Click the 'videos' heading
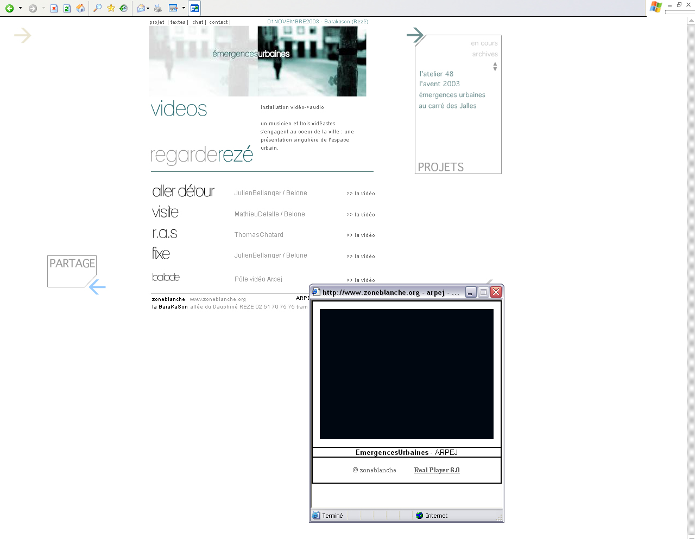695x539 pixels. (179, 109)
